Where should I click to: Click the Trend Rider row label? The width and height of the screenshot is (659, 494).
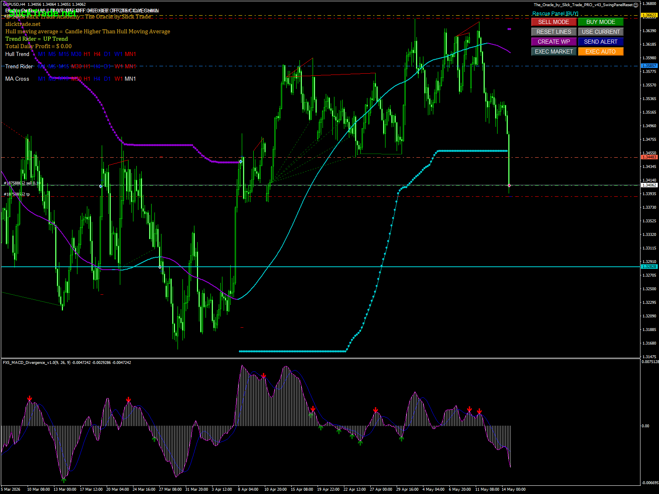[x=19, y=66]
